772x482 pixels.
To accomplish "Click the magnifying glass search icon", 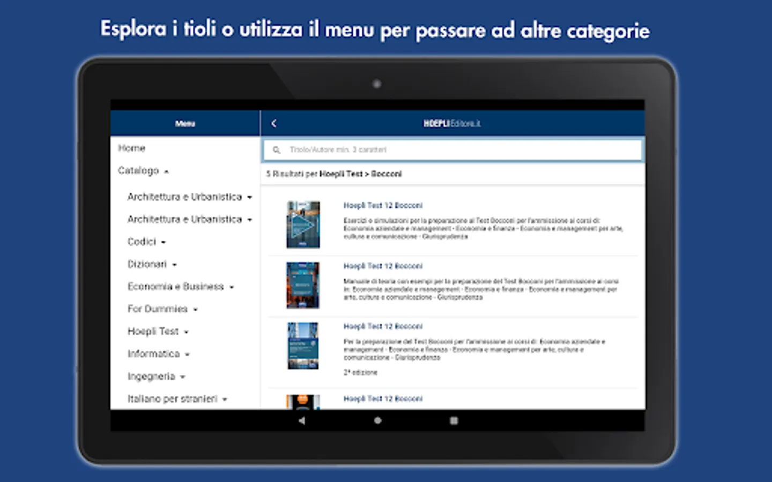I will 277,150.
